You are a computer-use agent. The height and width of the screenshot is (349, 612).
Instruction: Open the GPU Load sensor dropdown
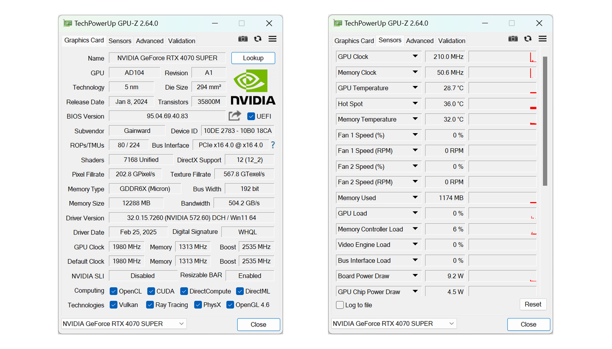[415, 213]
